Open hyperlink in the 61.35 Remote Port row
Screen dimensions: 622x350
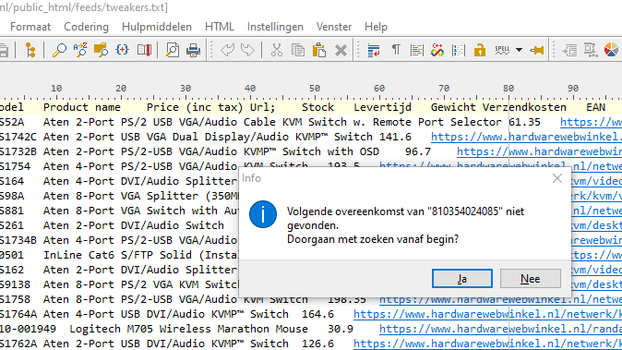point(591,122)
